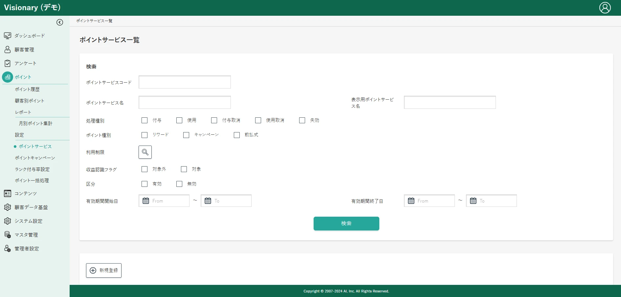This screenshot has width=621, height=297.
Task: Open calendar for 有効期間終了日 From
Action: 411,201
